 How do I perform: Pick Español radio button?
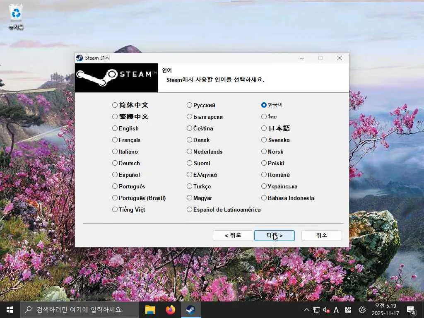tap(126, 175)
